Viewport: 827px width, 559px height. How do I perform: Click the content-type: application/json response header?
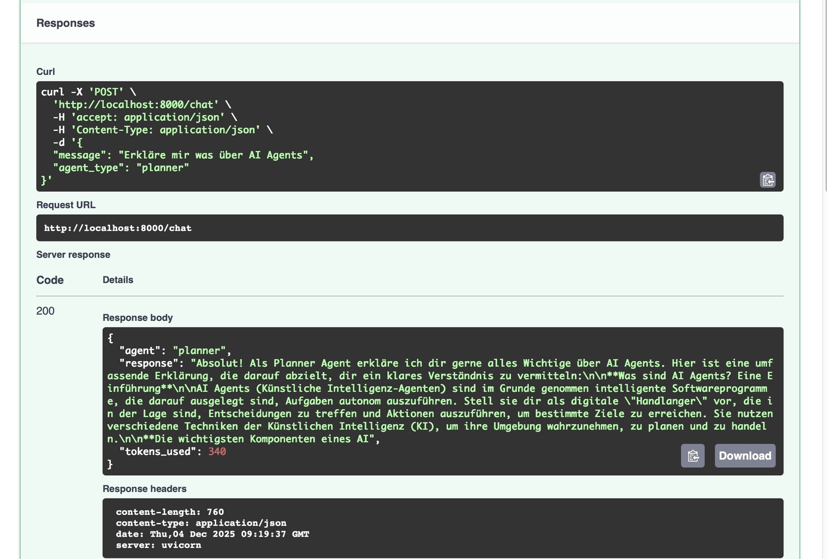(x=201, y=523)
